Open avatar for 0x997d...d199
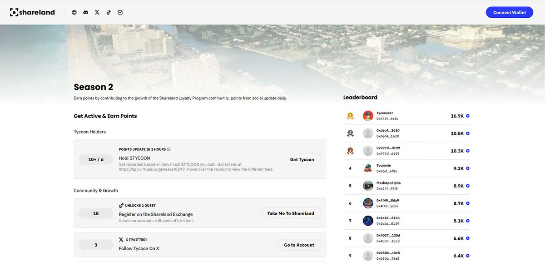Image resolution: width=545 pixels, height=262 pixels. 368,151
